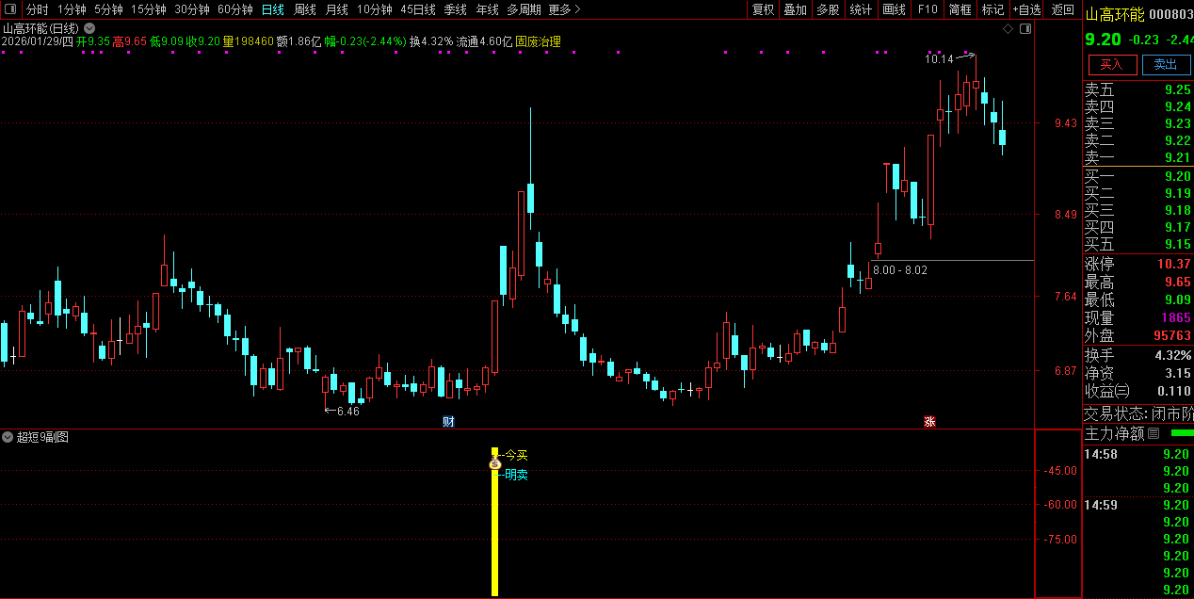This screenshot has width=1194, height=599.
Task: Open the 主力净额 list icon
Action: pos(1154,433)
